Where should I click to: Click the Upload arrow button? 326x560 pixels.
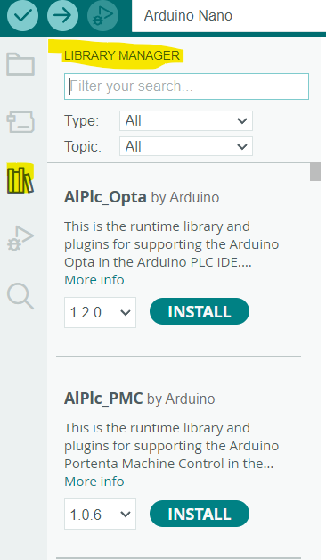(x=62, y=15)
